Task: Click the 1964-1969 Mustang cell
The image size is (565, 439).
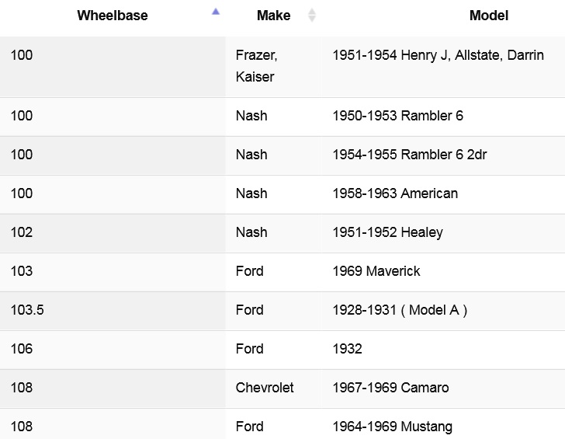Action: pyautogui.click(x=392, y=427)
